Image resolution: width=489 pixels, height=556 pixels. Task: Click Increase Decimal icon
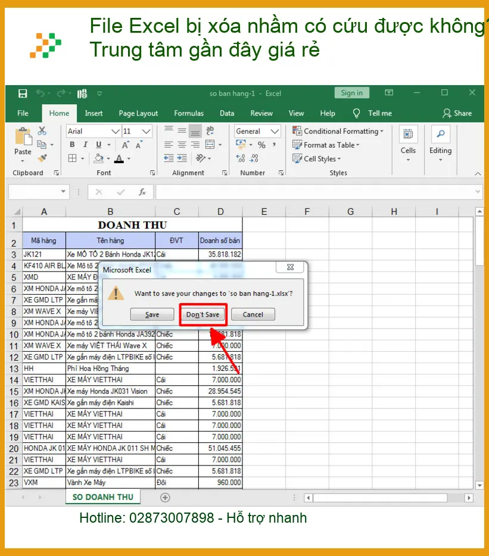[241, 158]
